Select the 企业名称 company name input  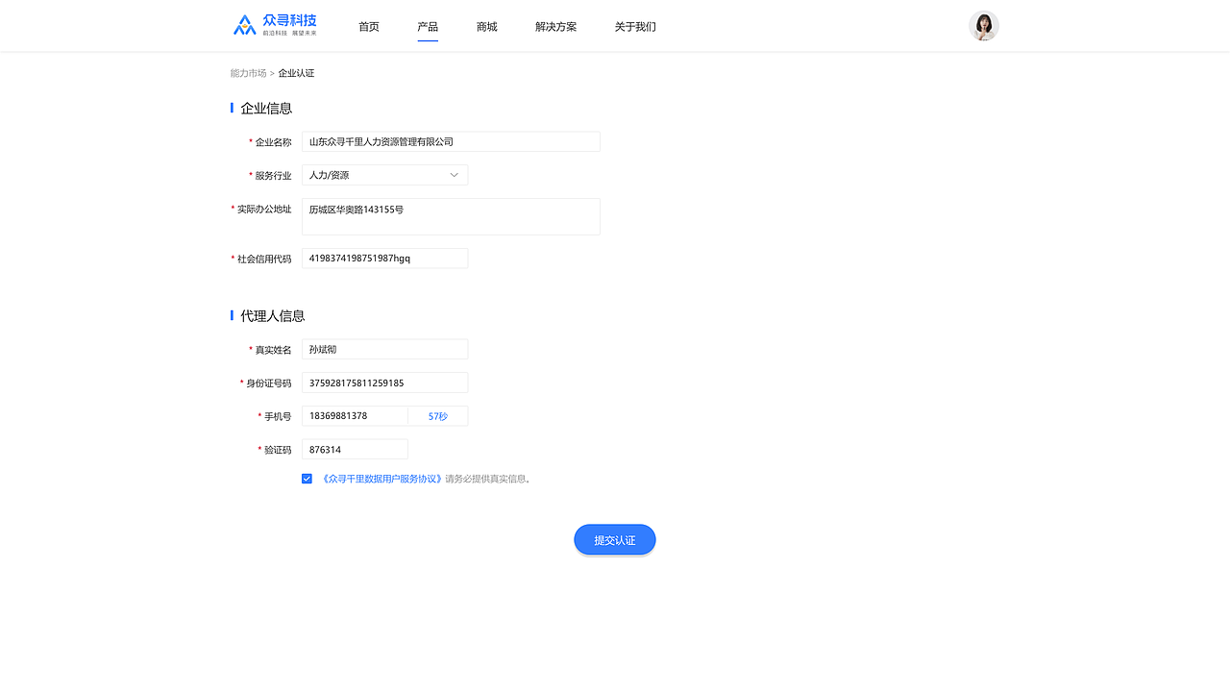coord(451,141)
